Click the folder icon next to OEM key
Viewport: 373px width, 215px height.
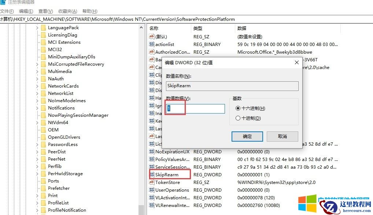pyautogui.click(x=44, y=130)
